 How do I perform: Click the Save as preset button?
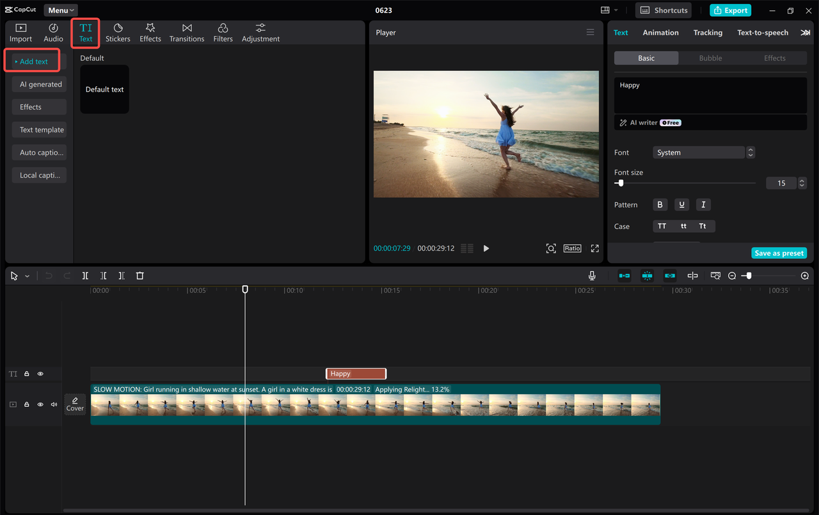[x=779, y=253]
